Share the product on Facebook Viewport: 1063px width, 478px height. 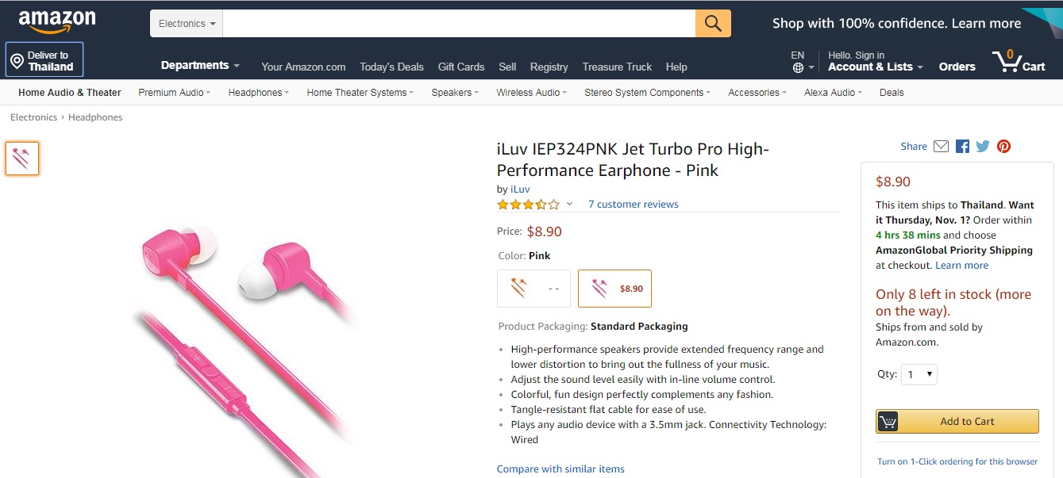pyautogui.click(x=961, y=146)
